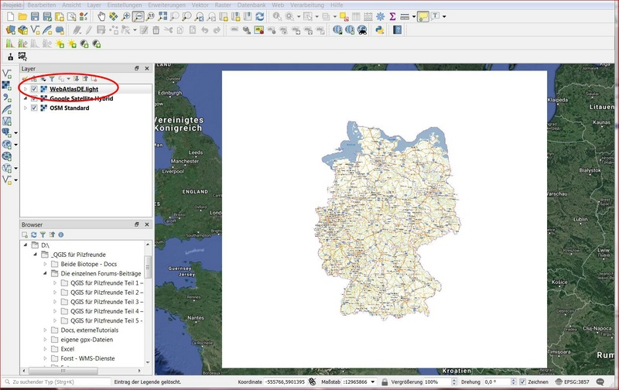The image size is (619, 390).
Task: Expand the Google Satellite Hybrid layer
Action: click(25, 98)
